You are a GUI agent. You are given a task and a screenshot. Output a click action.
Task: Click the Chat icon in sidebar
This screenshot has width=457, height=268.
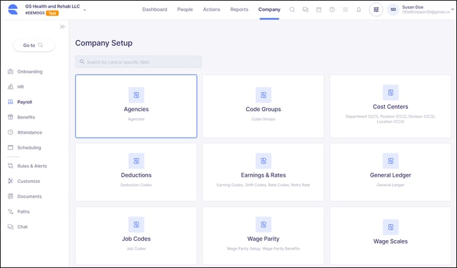(x=10, y=226)
